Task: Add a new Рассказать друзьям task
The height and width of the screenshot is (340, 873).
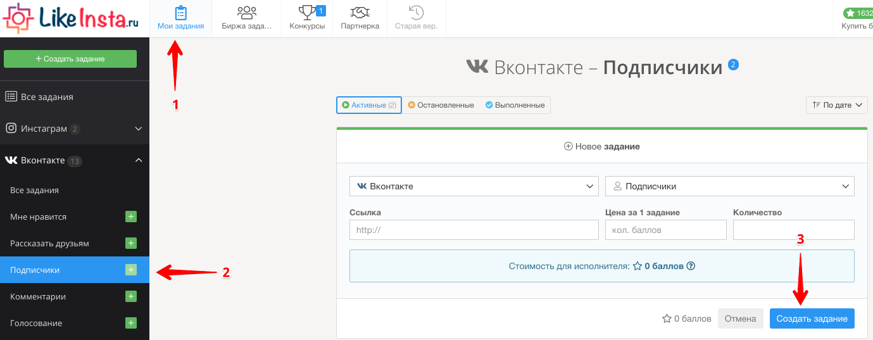Action: (131, 243)
